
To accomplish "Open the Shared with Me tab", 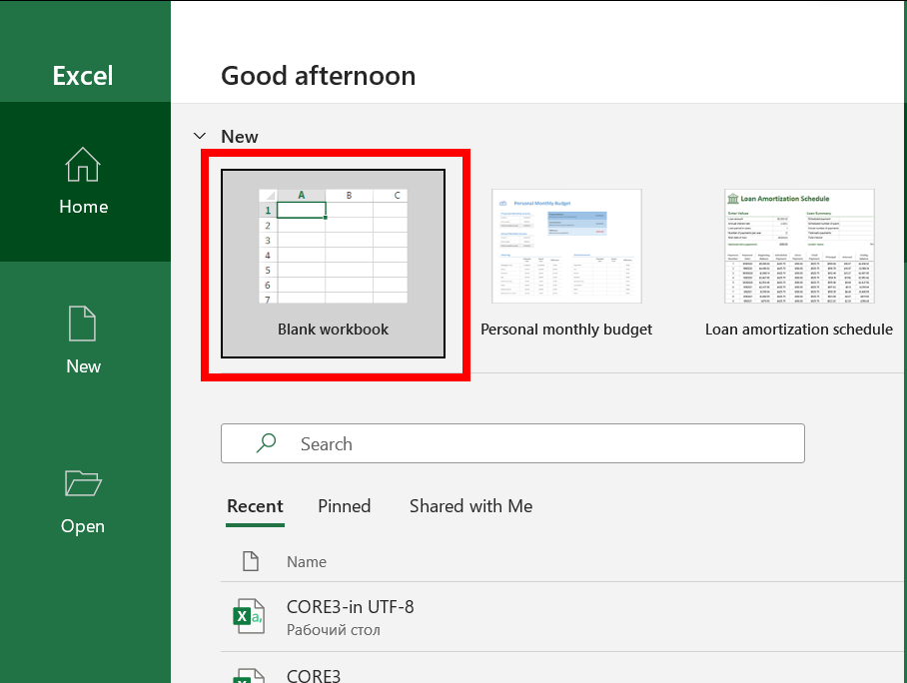I will coord(470,506).
